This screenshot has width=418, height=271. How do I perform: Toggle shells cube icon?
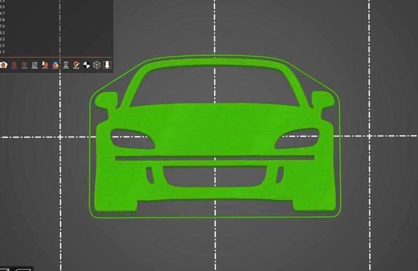(97, 65)
